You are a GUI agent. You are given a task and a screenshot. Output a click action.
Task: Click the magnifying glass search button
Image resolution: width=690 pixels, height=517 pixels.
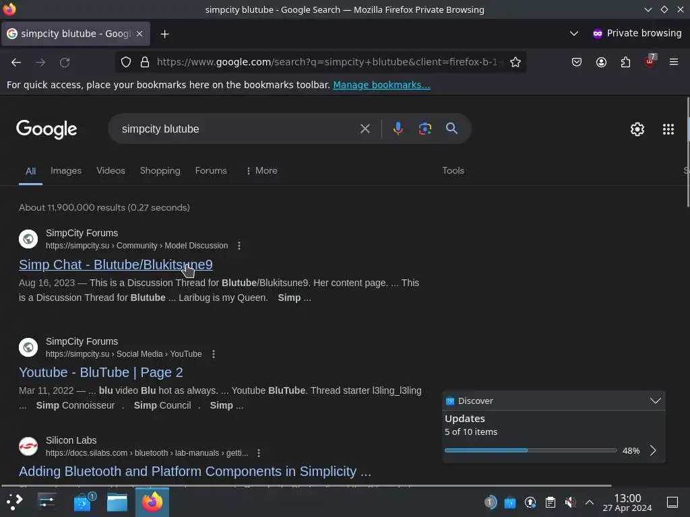click(x=451, y=129)
